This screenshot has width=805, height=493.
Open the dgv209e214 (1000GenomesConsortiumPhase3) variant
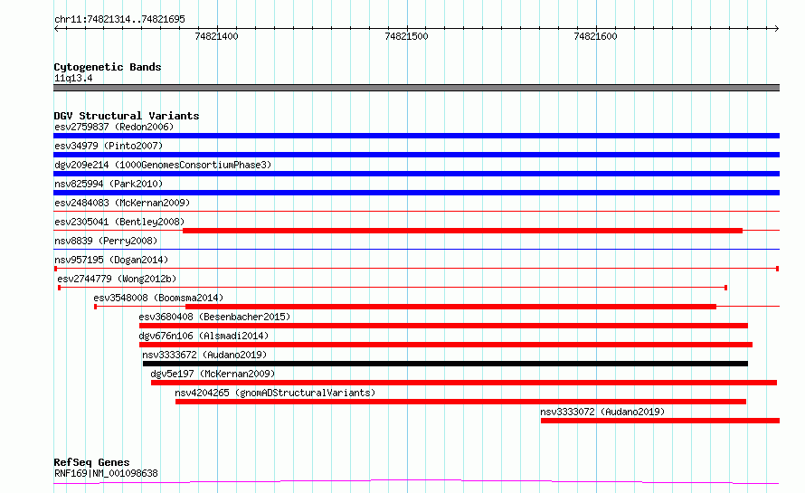tap(163, 165)
